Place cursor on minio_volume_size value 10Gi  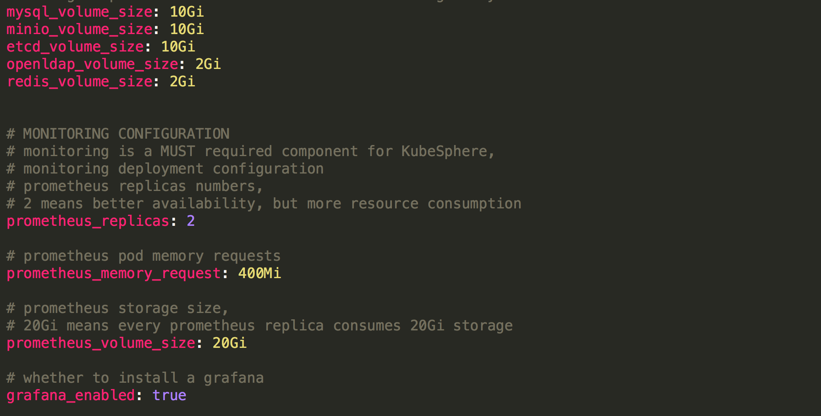[187, 29]
